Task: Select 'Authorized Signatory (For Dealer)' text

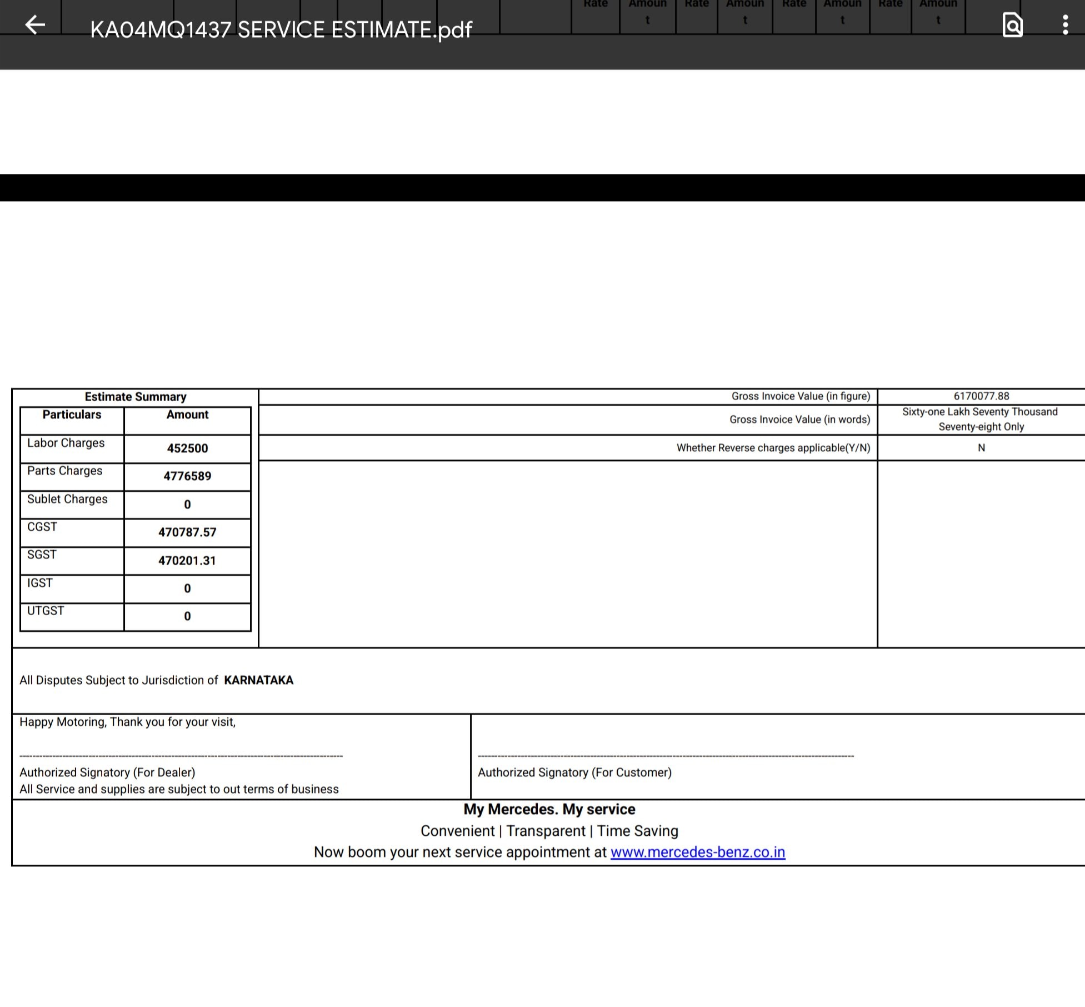Action: (x=107, y=772)
